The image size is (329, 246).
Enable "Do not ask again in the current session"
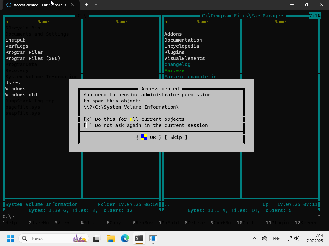pyautogui.click(x=87, y=125)
